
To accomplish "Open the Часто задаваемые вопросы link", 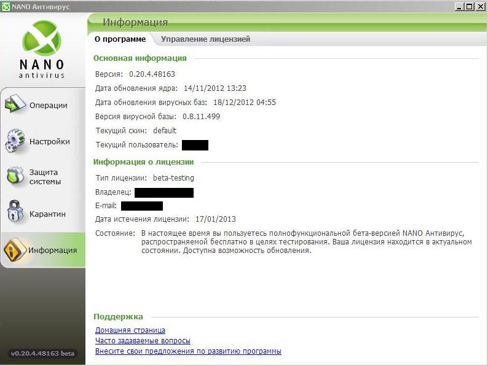I will coord(143,341).
